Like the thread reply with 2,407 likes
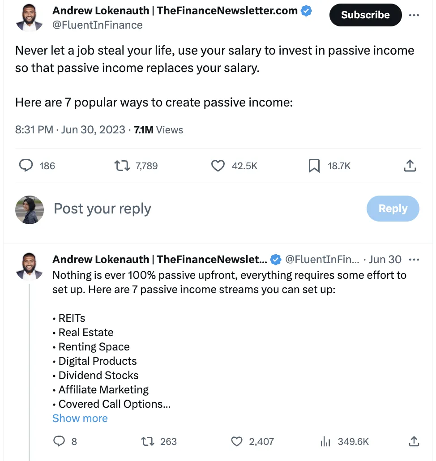 click(237, 441)
